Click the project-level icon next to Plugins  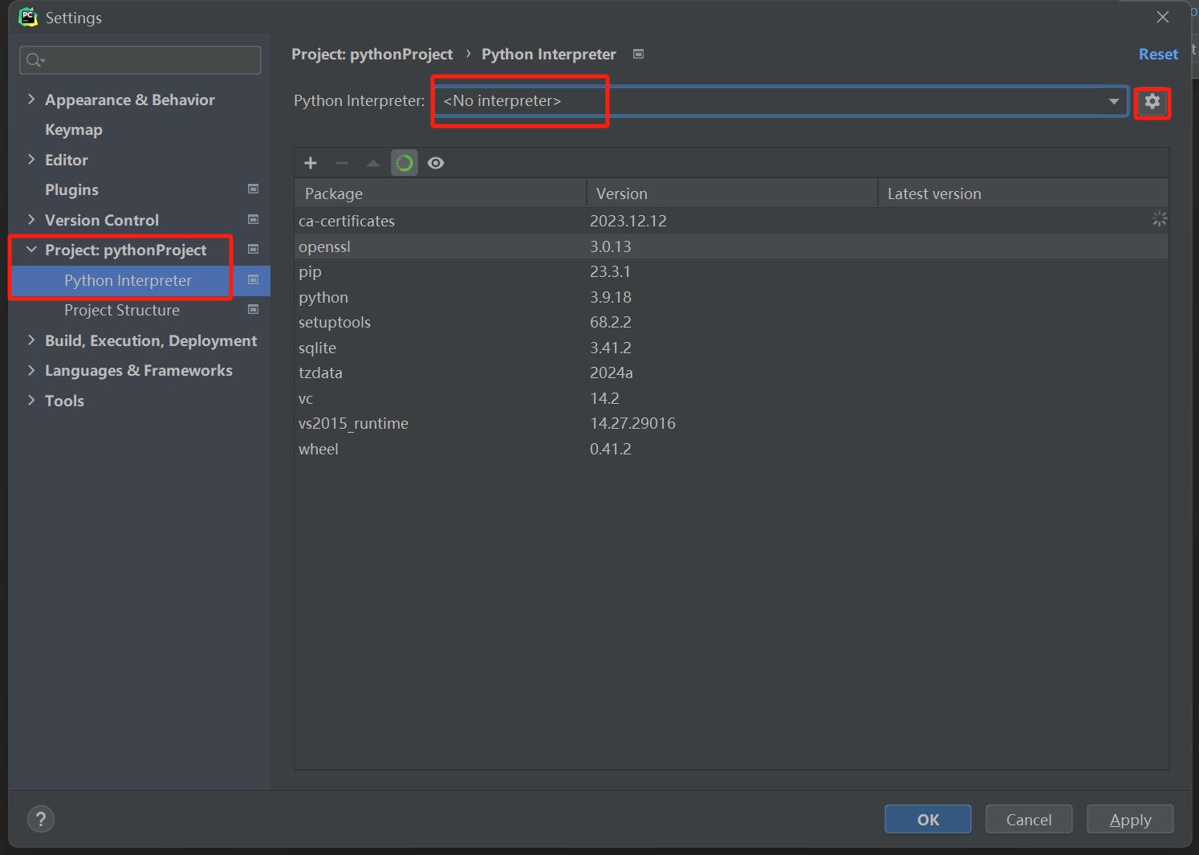(x=254, y=189)
